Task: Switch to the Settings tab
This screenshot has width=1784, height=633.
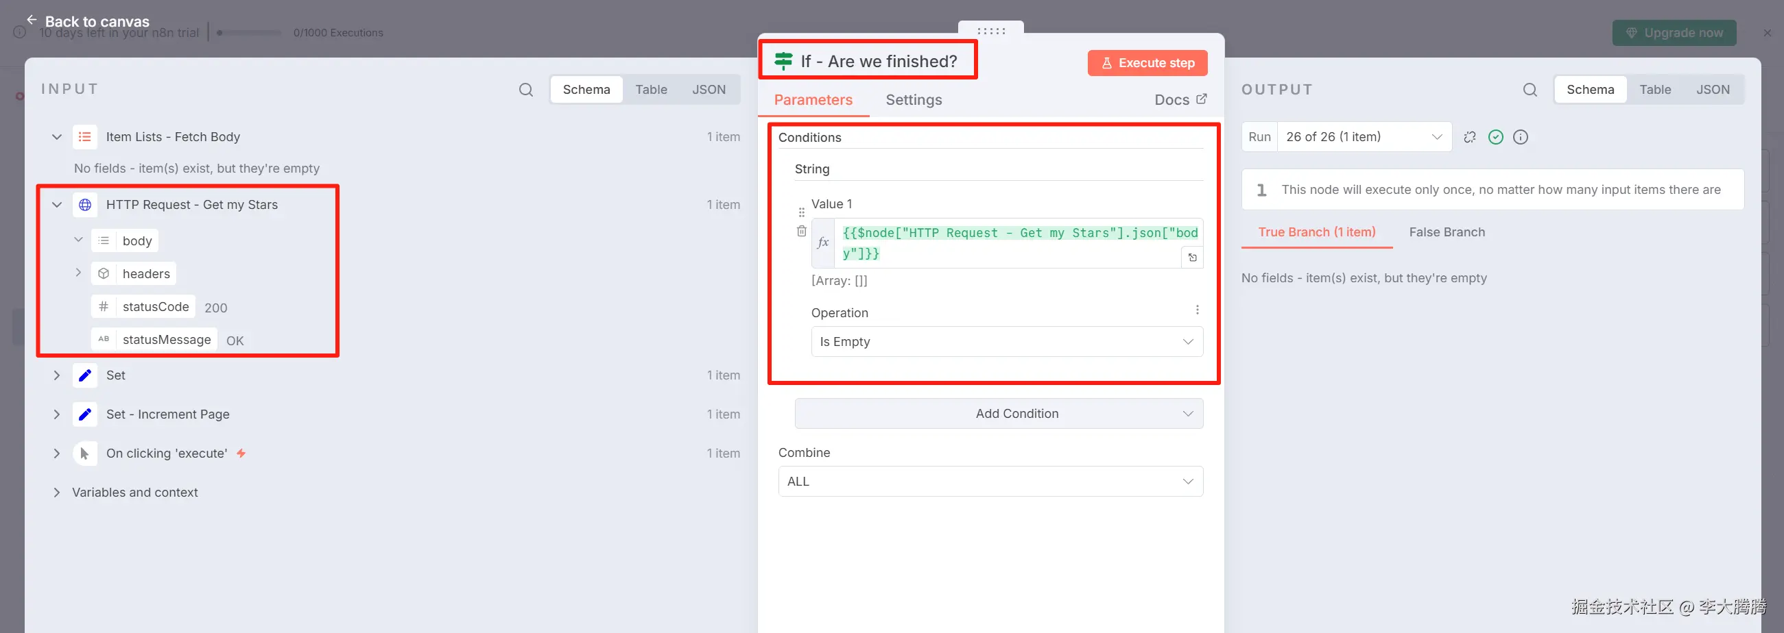Action: click(914, 99)
